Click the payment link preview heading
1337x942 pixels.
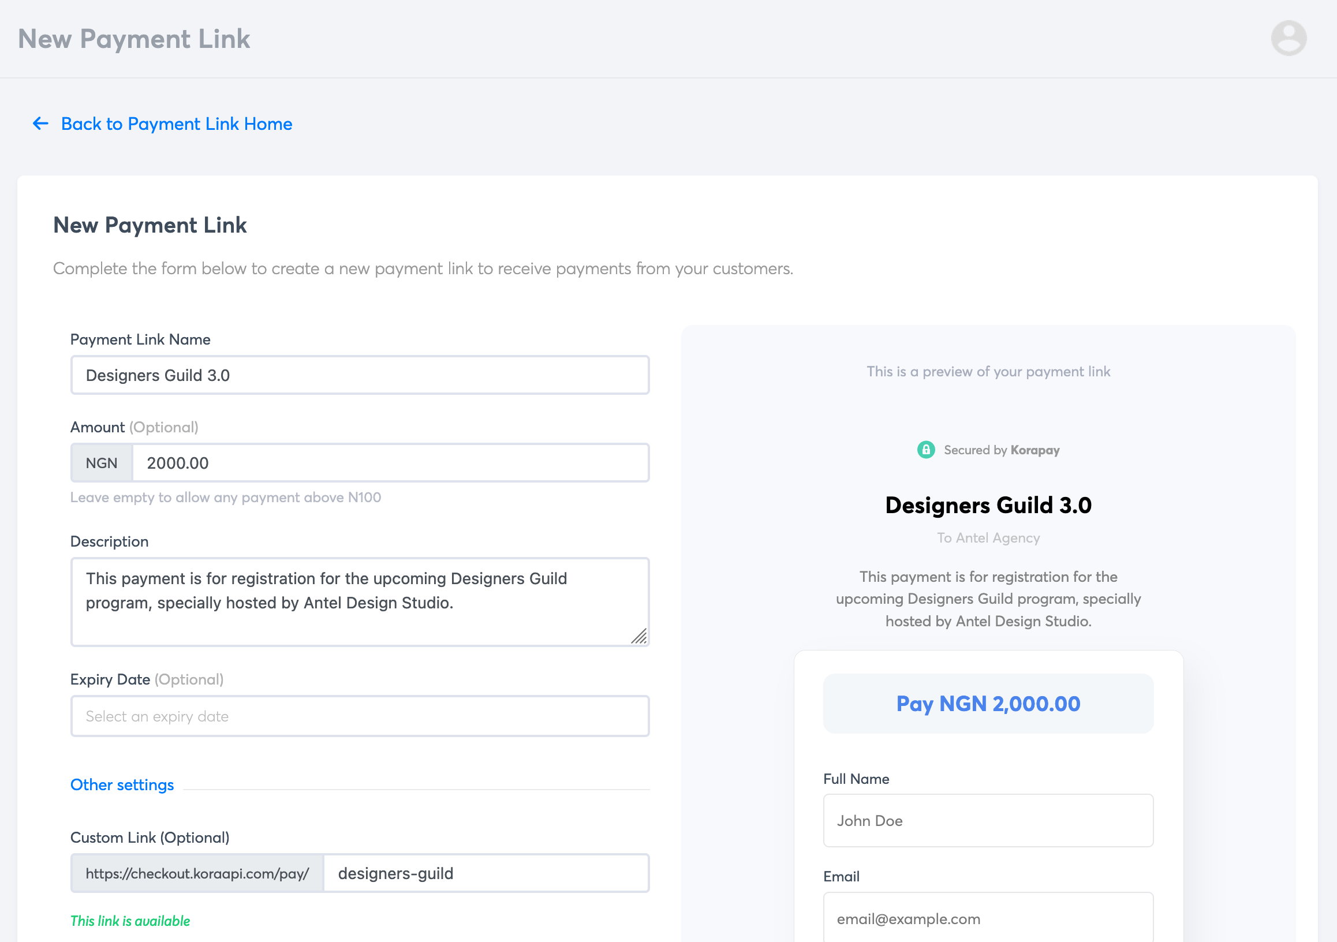(988, 505)
